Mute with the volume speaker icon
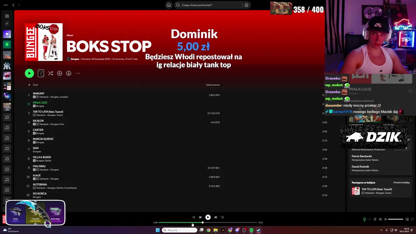The height and width of the screenshot is (234, 416). tap(385, 219)
